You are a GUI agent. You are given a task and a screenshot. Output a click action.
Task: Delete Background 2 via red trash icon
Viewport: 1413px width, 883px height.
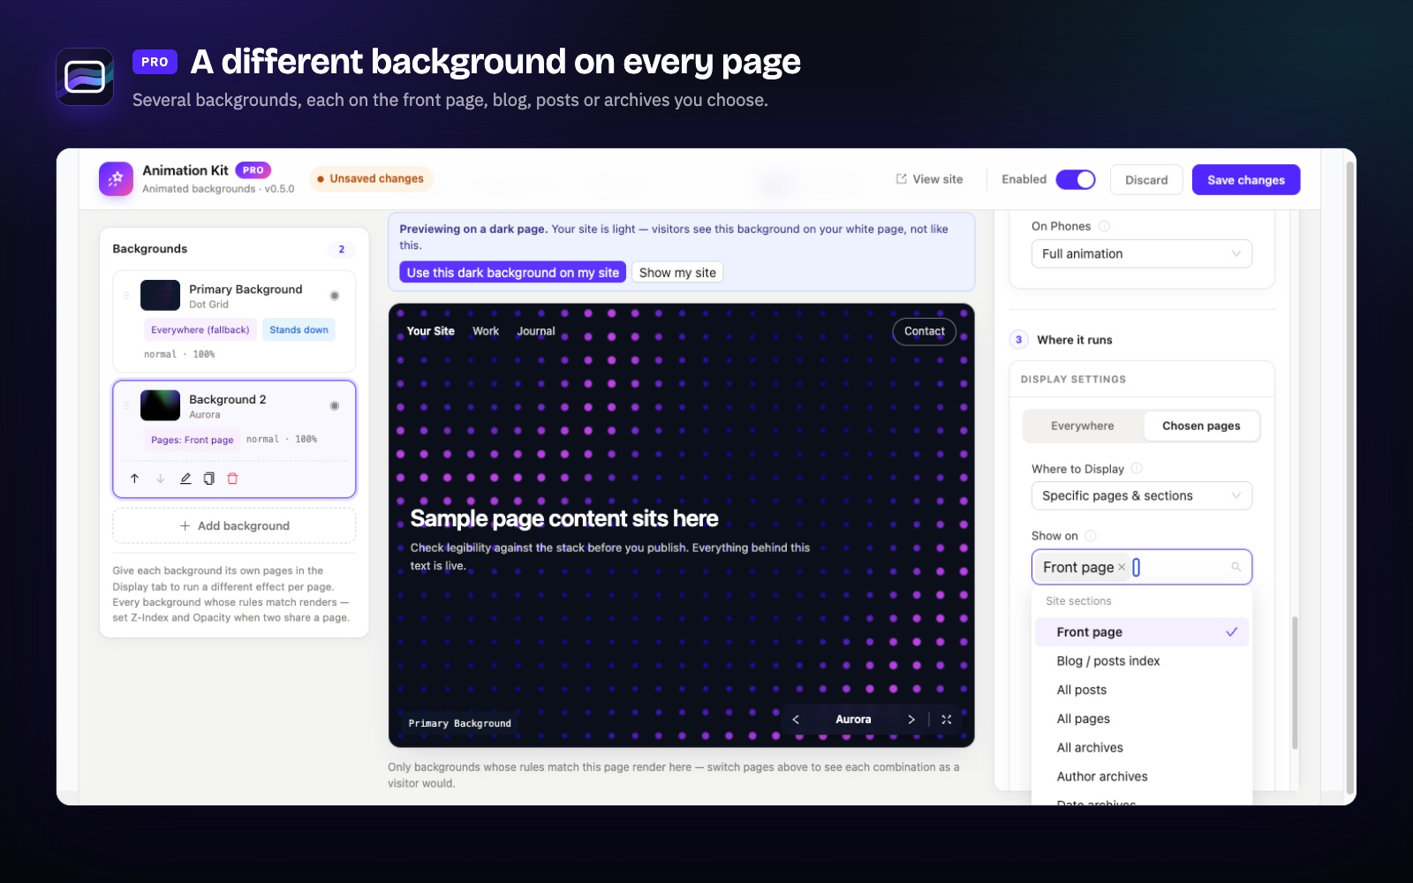[x=233, y=479]
